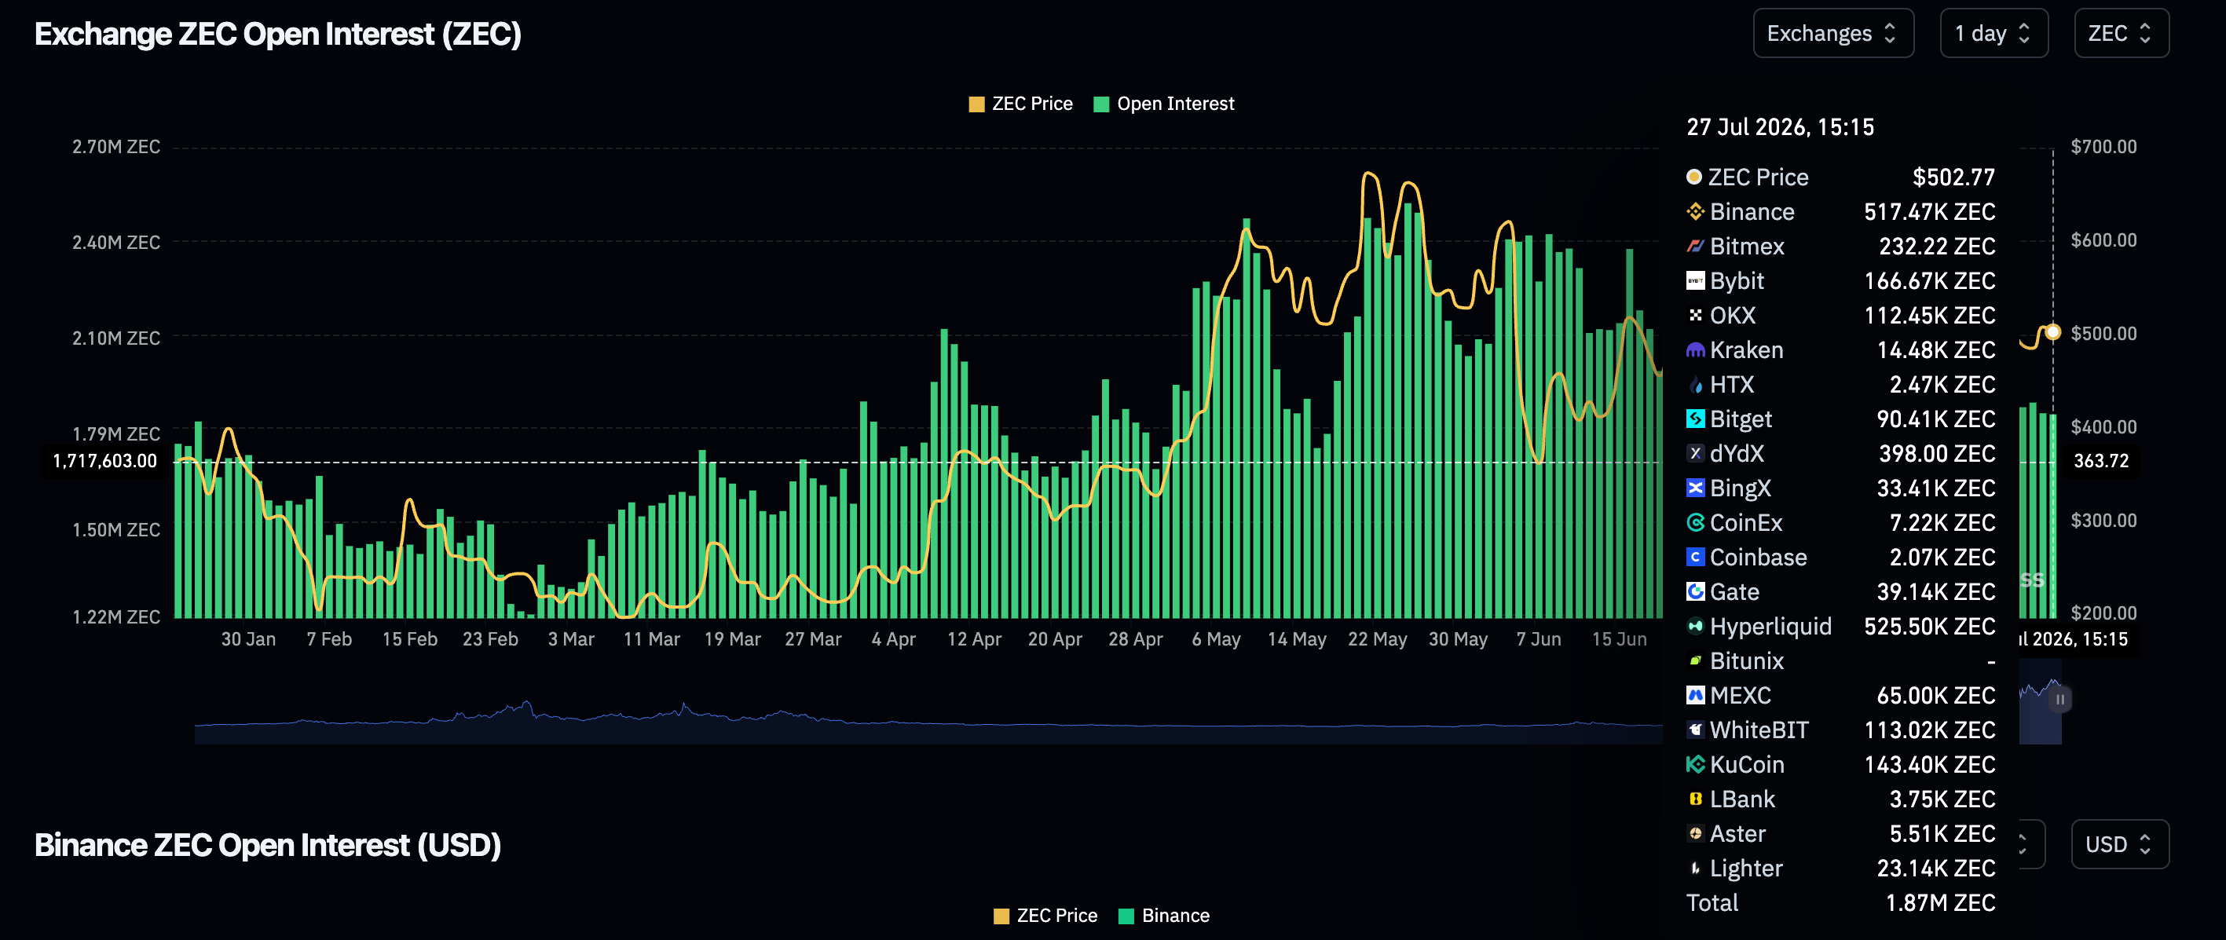Click Exchange ZEC Open Interest heading
This screenshot has width=2226, height=940.
tap(278, 35)
